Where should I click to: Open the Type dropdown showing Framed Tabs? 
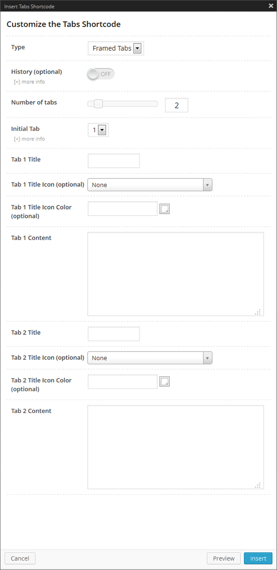(115, 48)
